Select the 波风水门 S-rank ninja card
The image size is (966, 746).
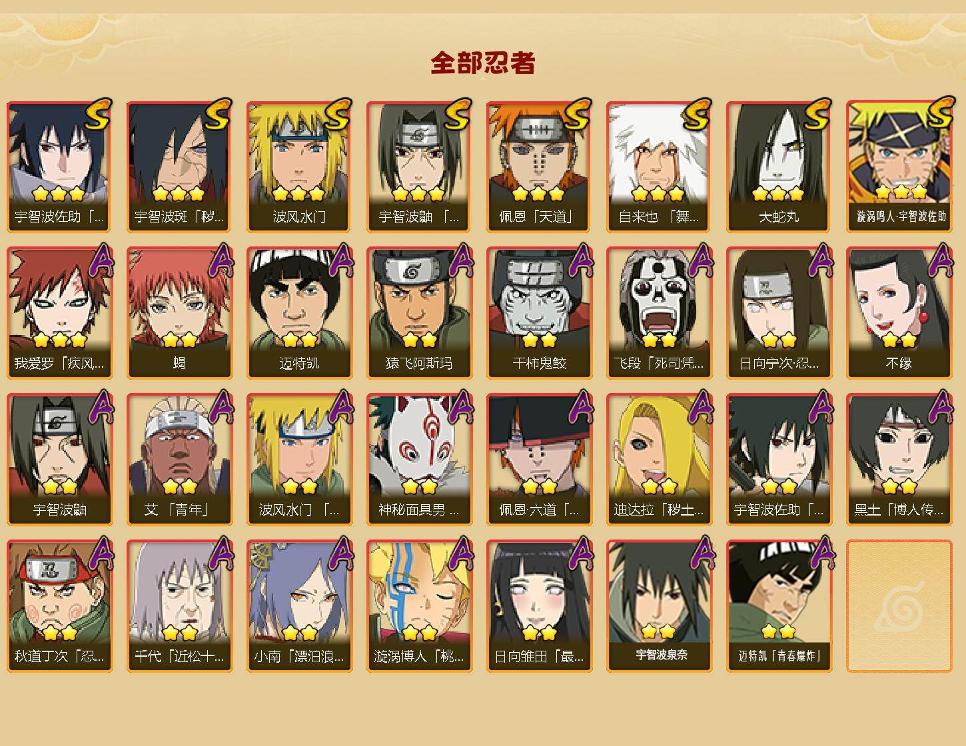click(299, 167)
